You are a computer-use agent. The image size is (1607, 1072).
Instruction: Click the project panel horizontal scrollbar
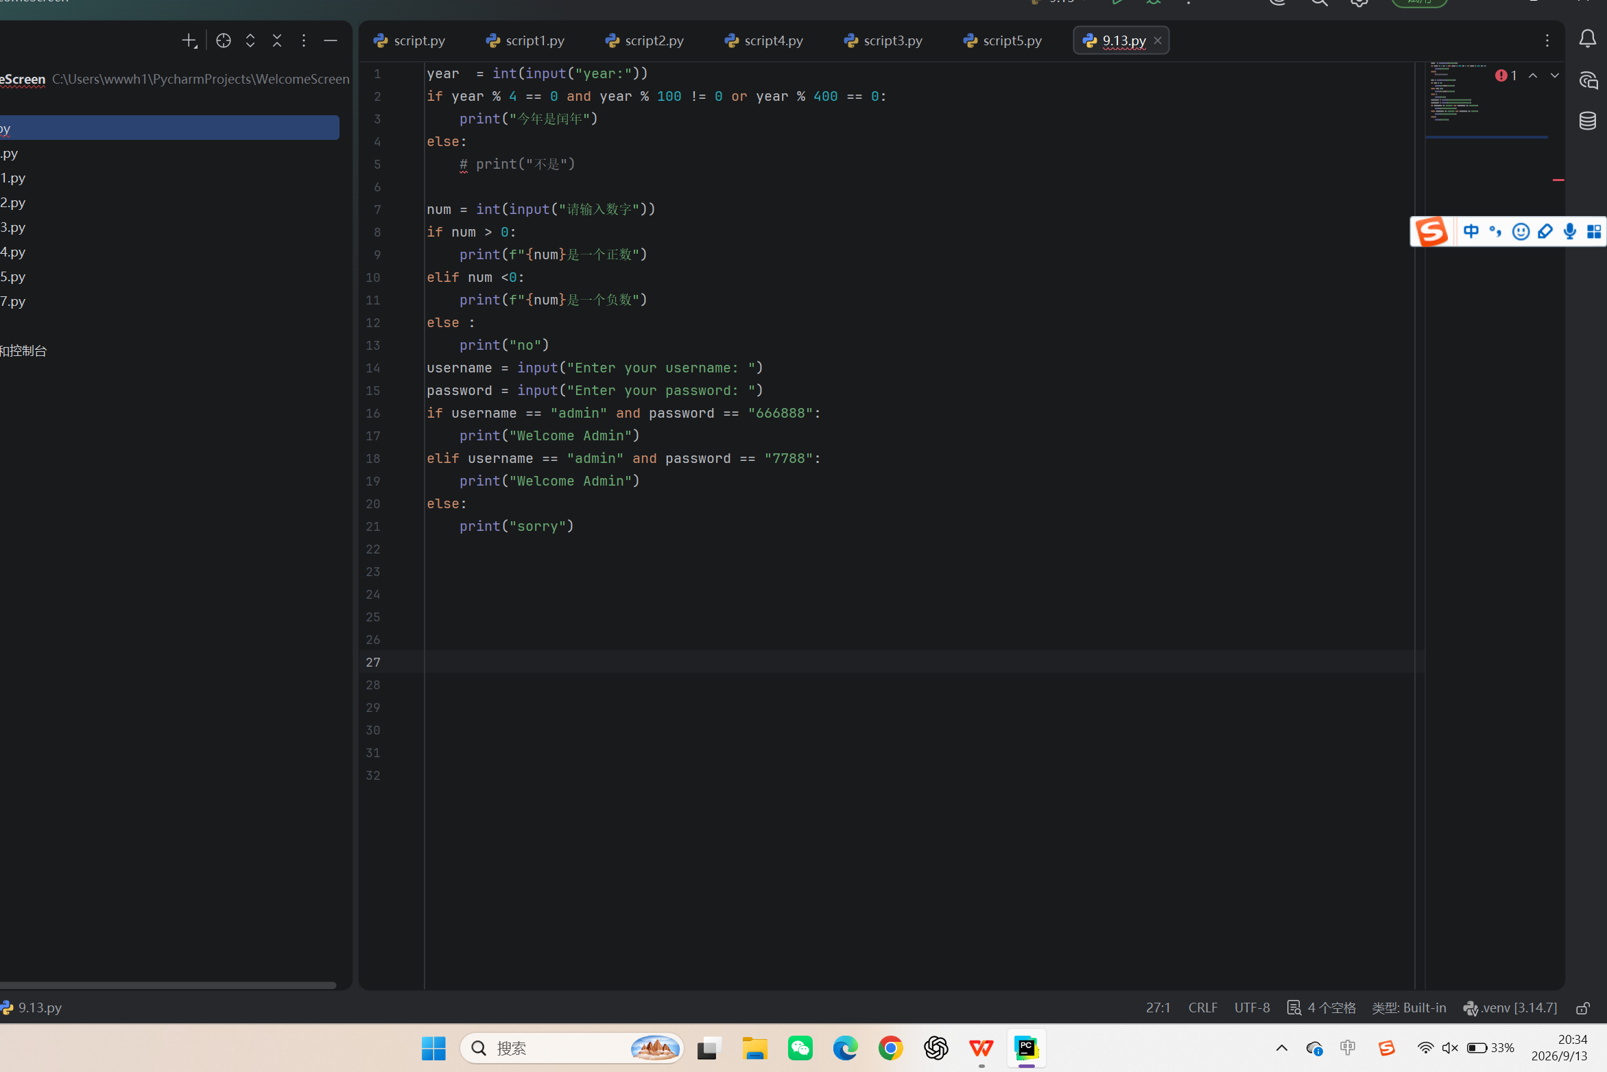coord(168,985)
